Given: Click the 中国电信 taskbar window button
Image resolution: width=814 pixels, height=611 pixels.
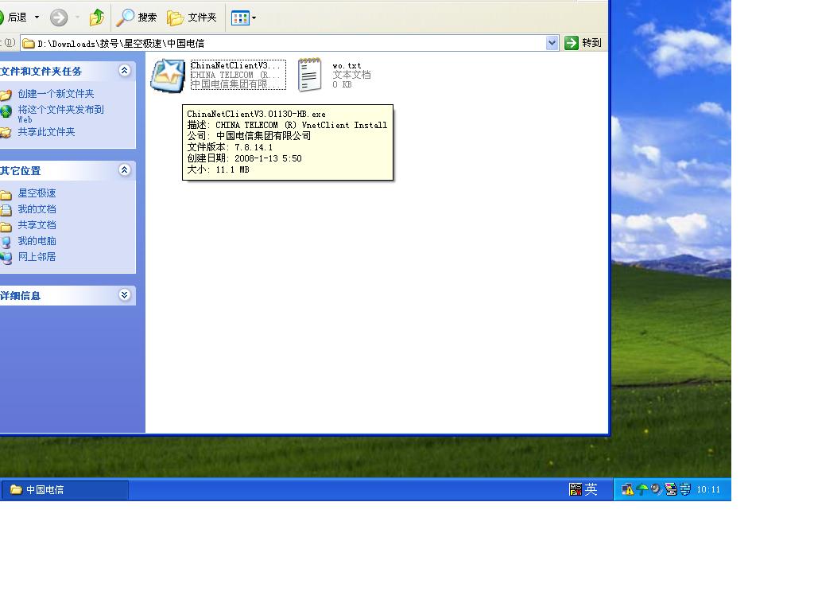Looking at the screenshot, I should click(65, 490).
